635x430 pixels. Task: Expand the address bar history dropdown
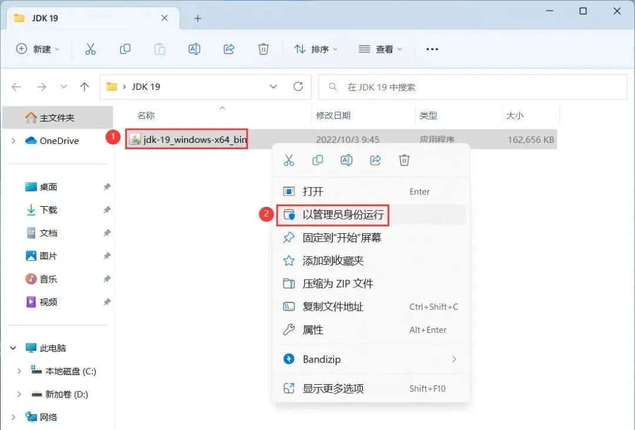pos(273,86)
